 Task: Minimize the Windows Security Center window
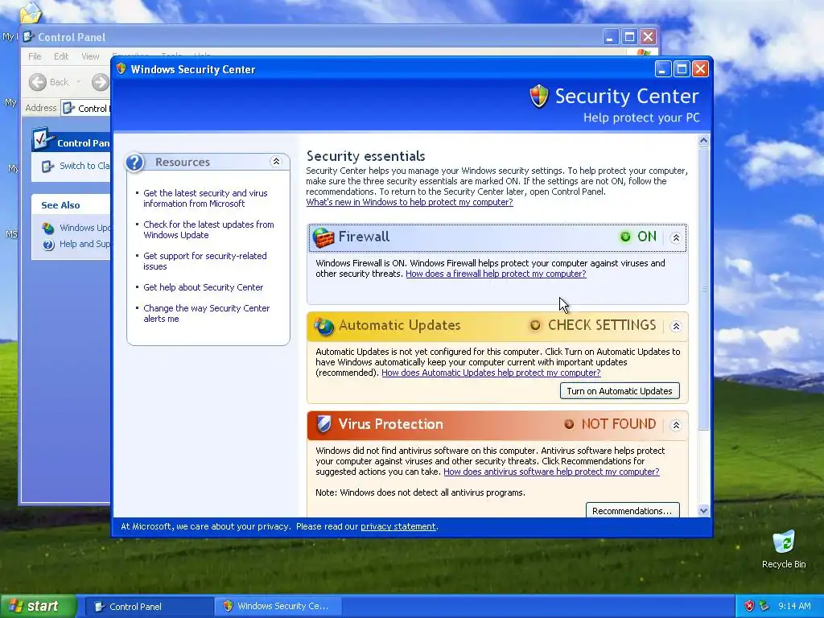coord(663,69)
